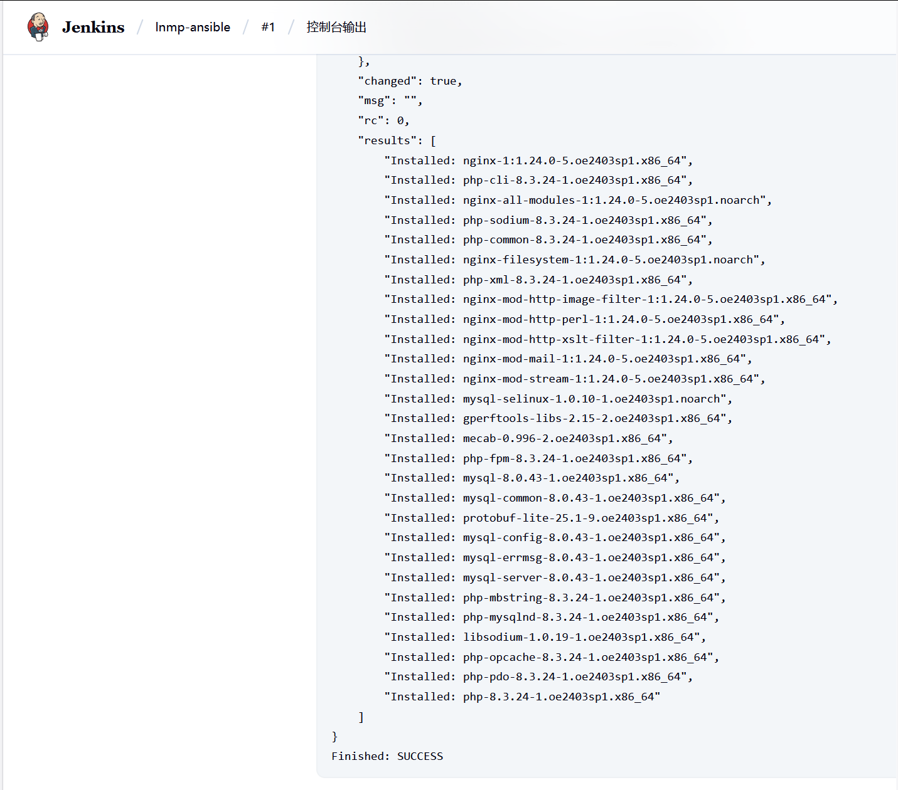The width and height of the screenshot is (898, 790).
Task: Select the nginx-1:1.24.0-5 installed line
Action: [x=538, y=161]
